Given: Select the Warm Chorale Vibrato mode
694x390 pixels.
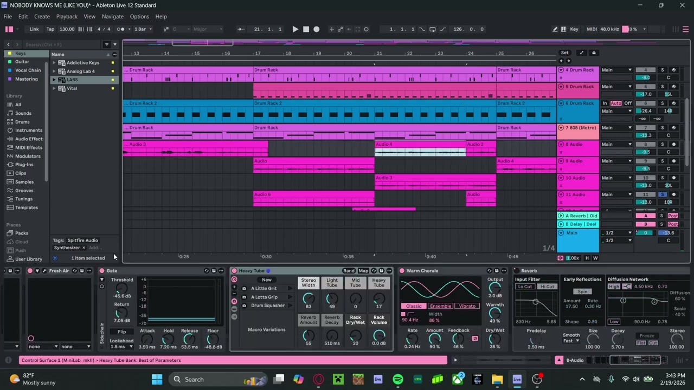Looking at the screenshot, I should coord(467,307).
